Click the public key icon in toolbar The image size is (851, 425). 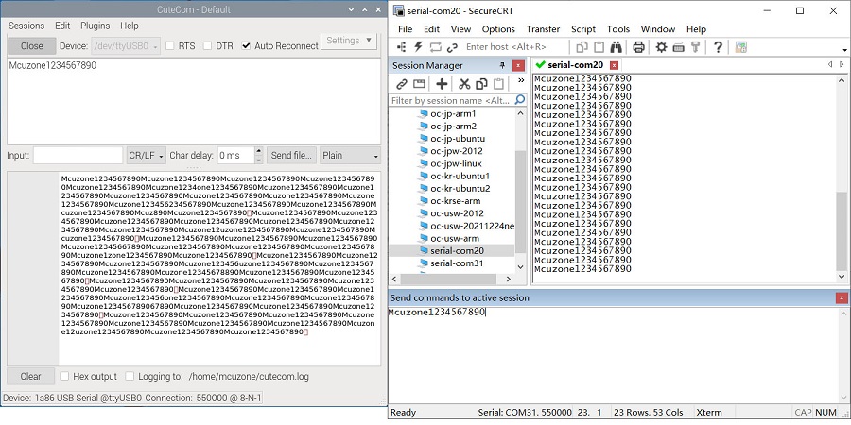click(695, 47)
